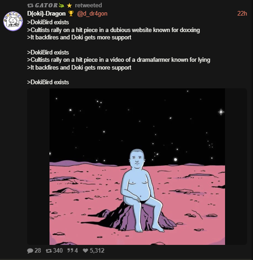Visit the @d_dr4gon handle link

coord(92,13)
